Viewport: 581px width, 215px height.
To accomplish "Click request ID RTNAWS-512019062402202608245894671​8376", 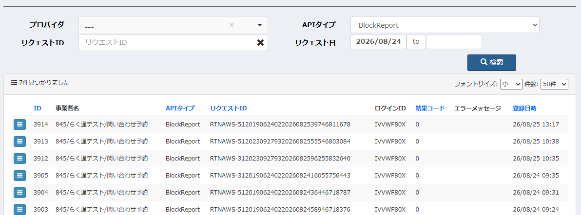I will tap(280, 210).
